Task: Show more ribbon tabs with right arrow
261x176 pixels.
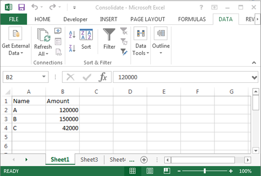Action: pyautogui.click(x=257, y=19)
